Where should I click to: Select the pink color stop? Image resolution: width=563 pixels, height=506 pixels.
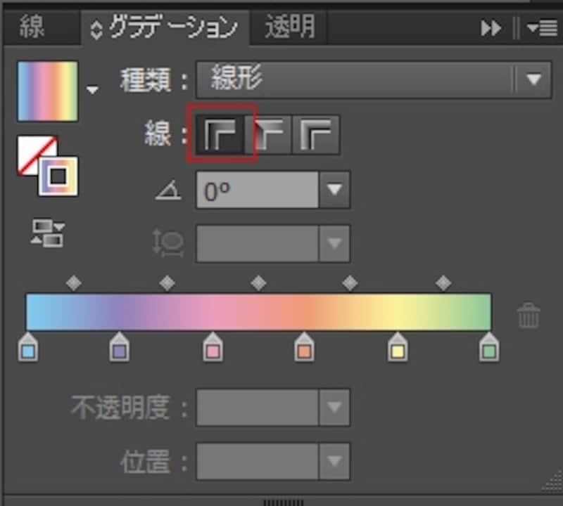(213, 347)
